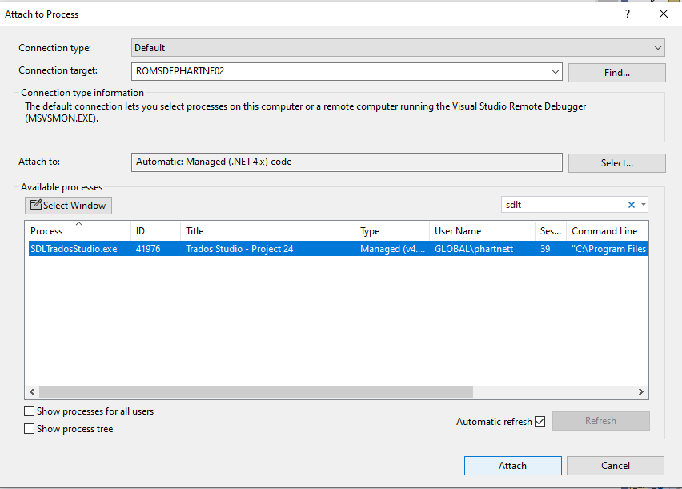Uncheck the Automatic refresh checkbox
Image resolution: width=682 pixels, height=489 pixels.
point(540,422)
